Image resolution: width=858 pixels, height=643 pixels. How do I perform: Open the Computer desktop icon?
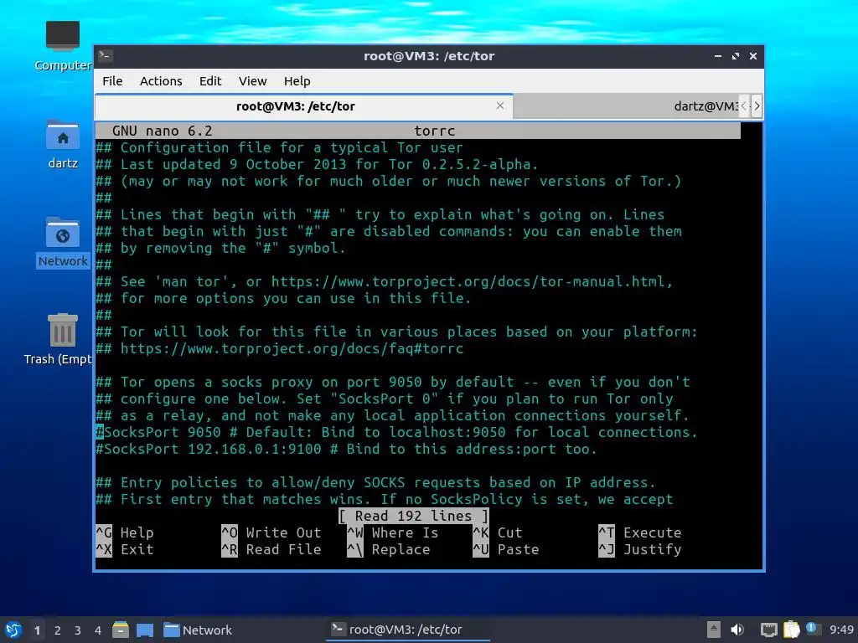[63, 46]
